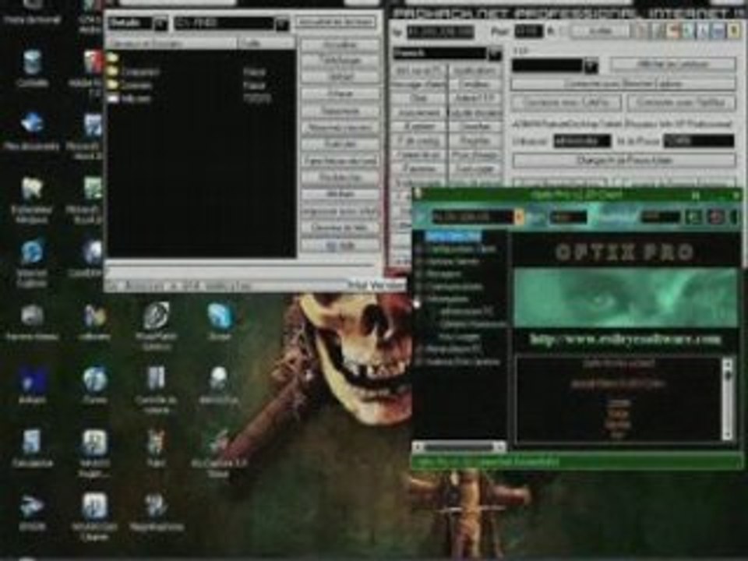Click the Actualiser button in file manager
The height and width of the screenshot is (561, 748).
340,45
